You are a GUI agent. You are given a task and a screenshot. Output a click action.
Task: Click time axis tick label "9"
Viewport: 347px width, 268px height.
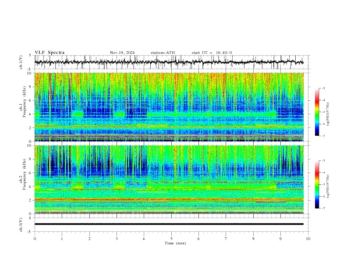280,239
